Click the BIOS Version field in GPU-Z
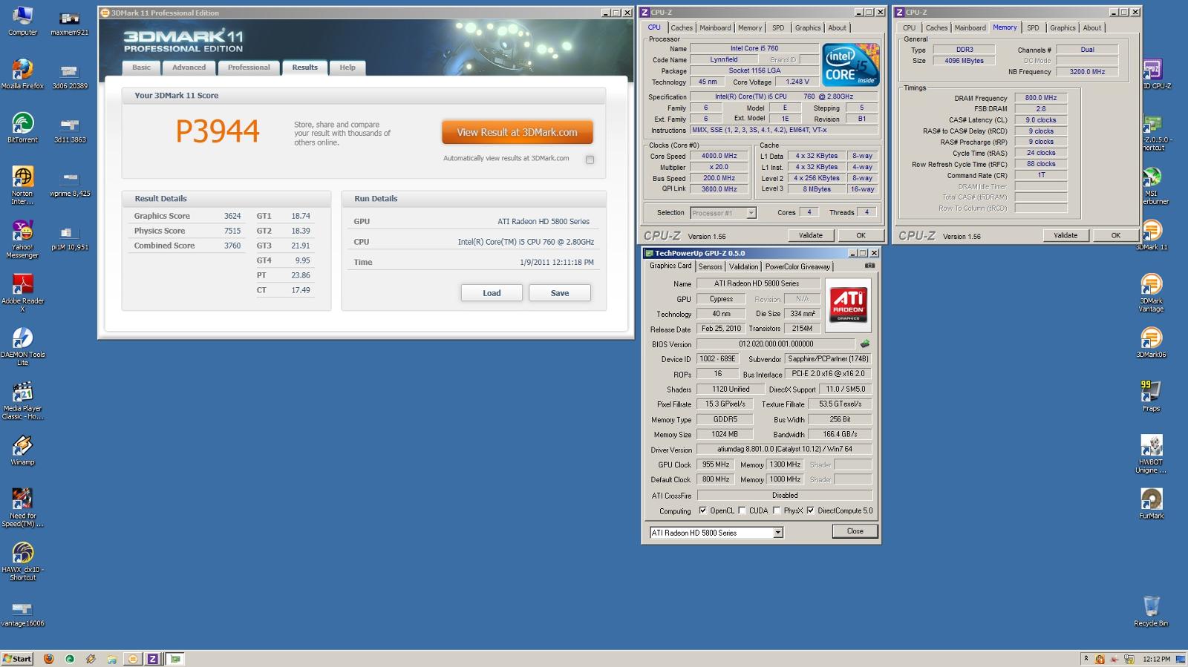The height and width of the screenshot is (667, 1188). tap(776, 344)
